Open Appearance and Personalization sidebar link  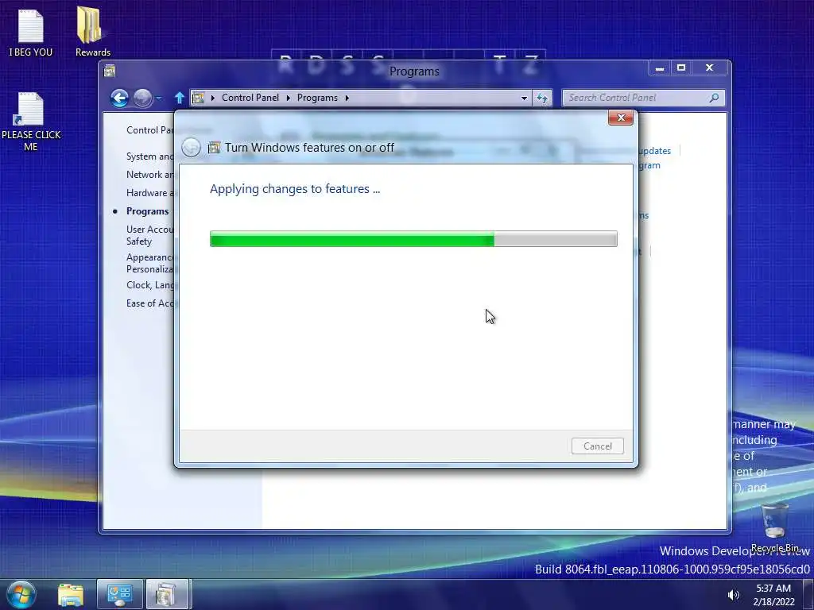point(149,263)
